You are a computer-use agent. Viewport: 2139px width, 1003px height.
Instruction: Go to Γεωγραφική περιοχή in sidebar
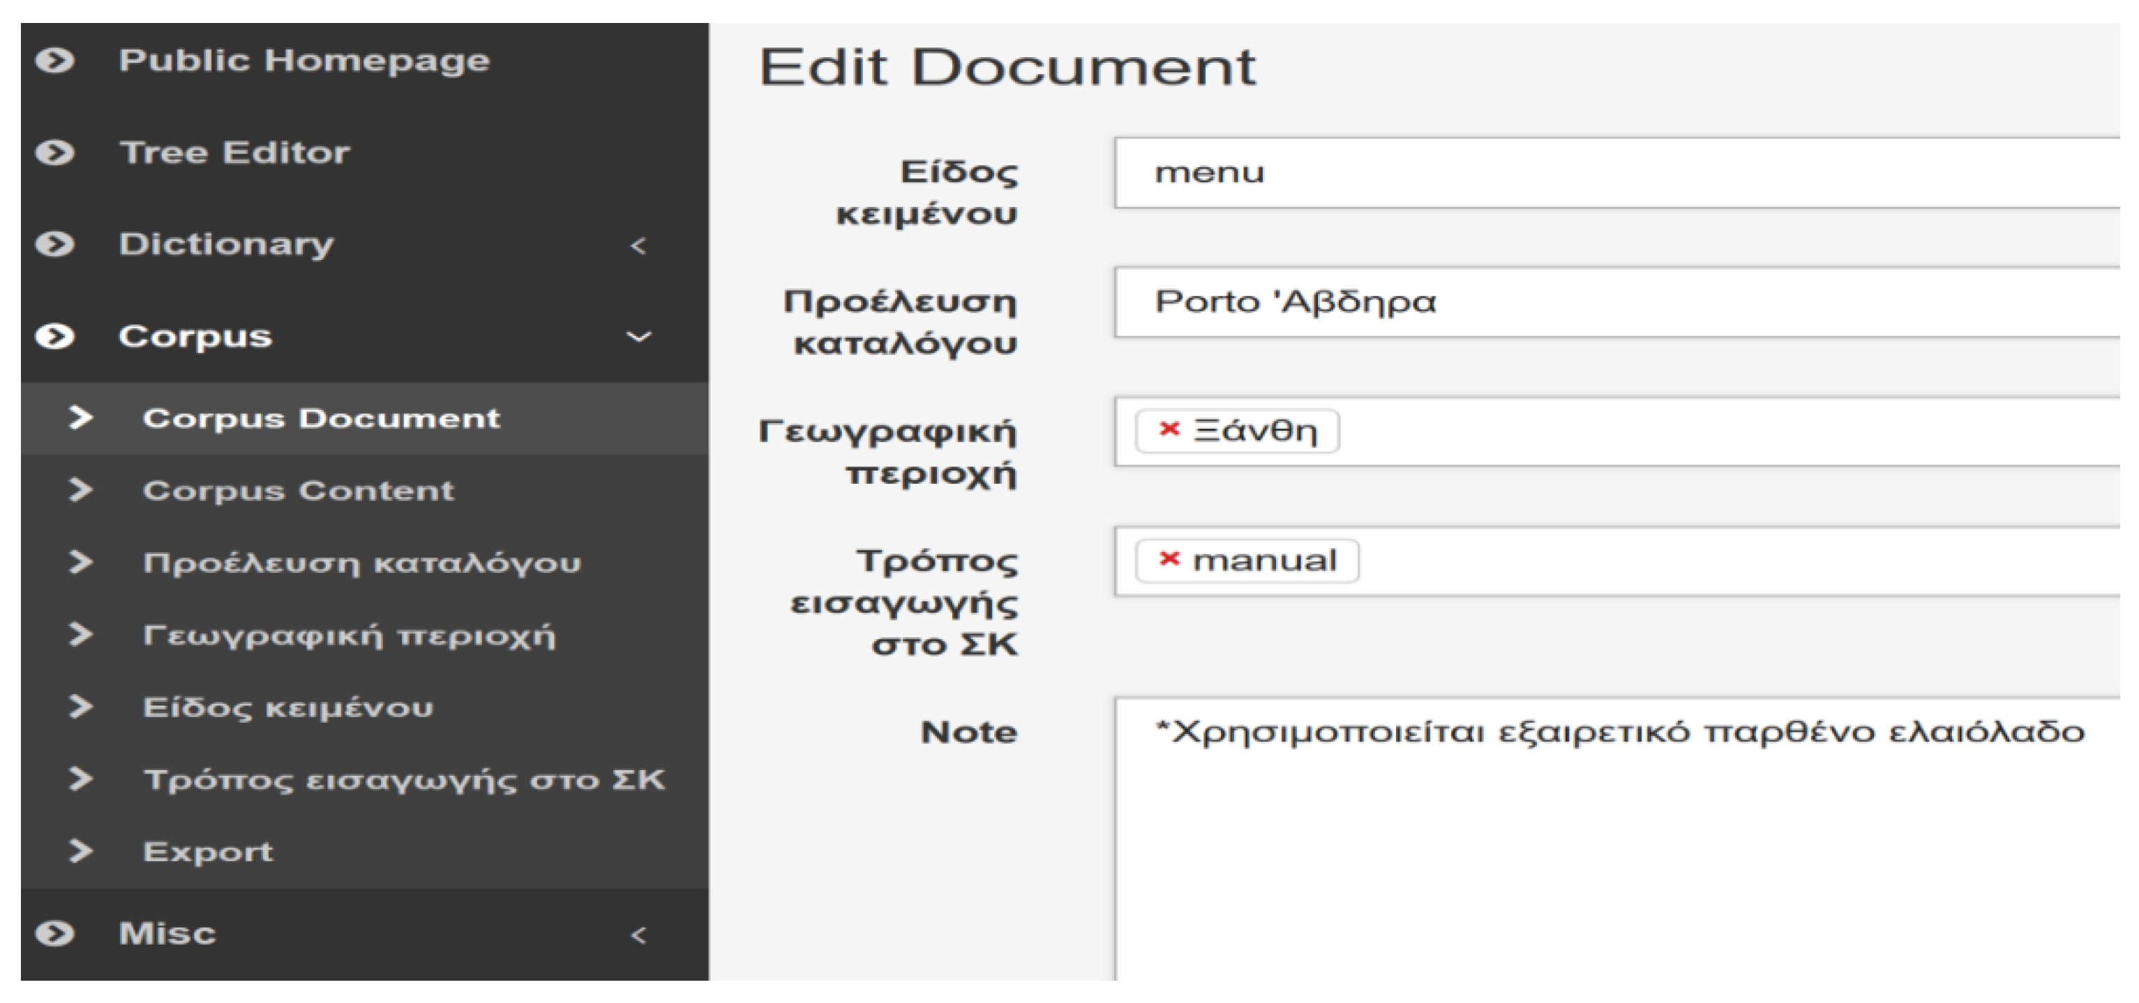click(349, 636)
